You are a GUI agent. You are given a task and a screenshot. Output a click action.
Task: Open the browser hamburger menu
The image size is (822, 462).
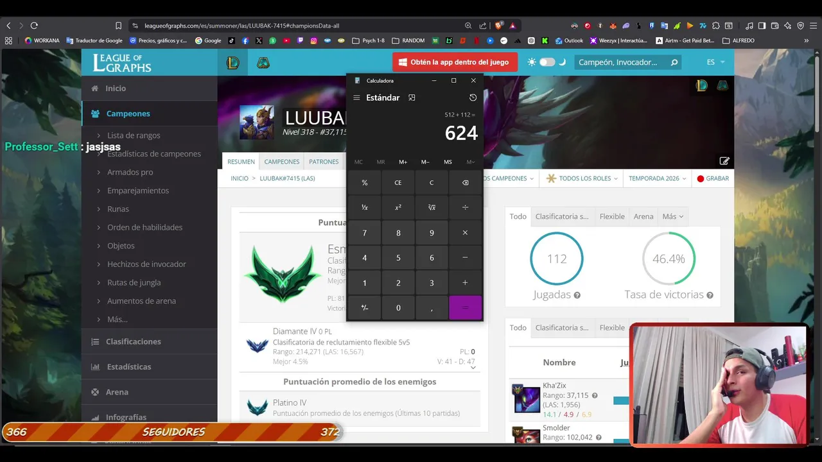(x=814, y=26)
